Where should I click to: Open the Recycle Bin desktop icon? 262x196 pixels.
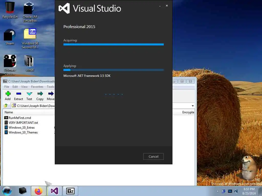[10, 10]
